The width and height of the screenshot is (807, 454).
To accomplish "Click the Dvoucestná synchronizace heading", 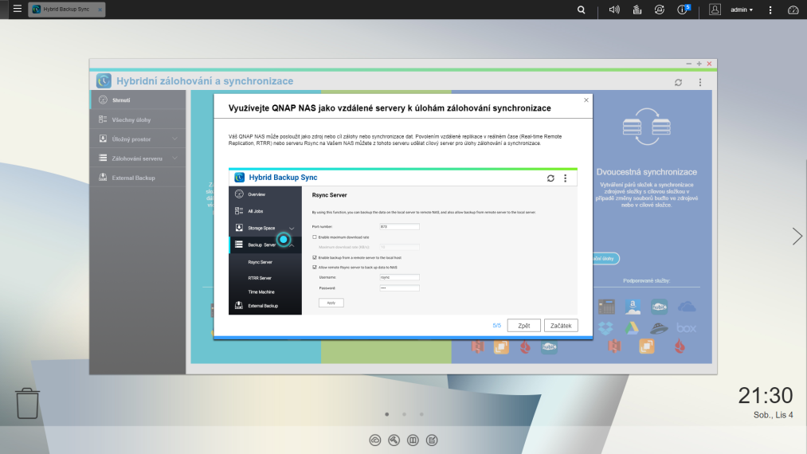I will (x=646, y=172).
